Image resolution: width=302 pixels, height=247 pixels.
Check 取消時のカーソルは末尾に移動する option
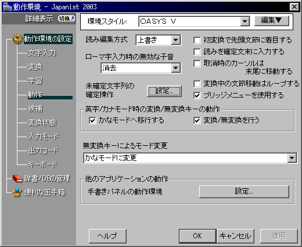pos(197,63)
